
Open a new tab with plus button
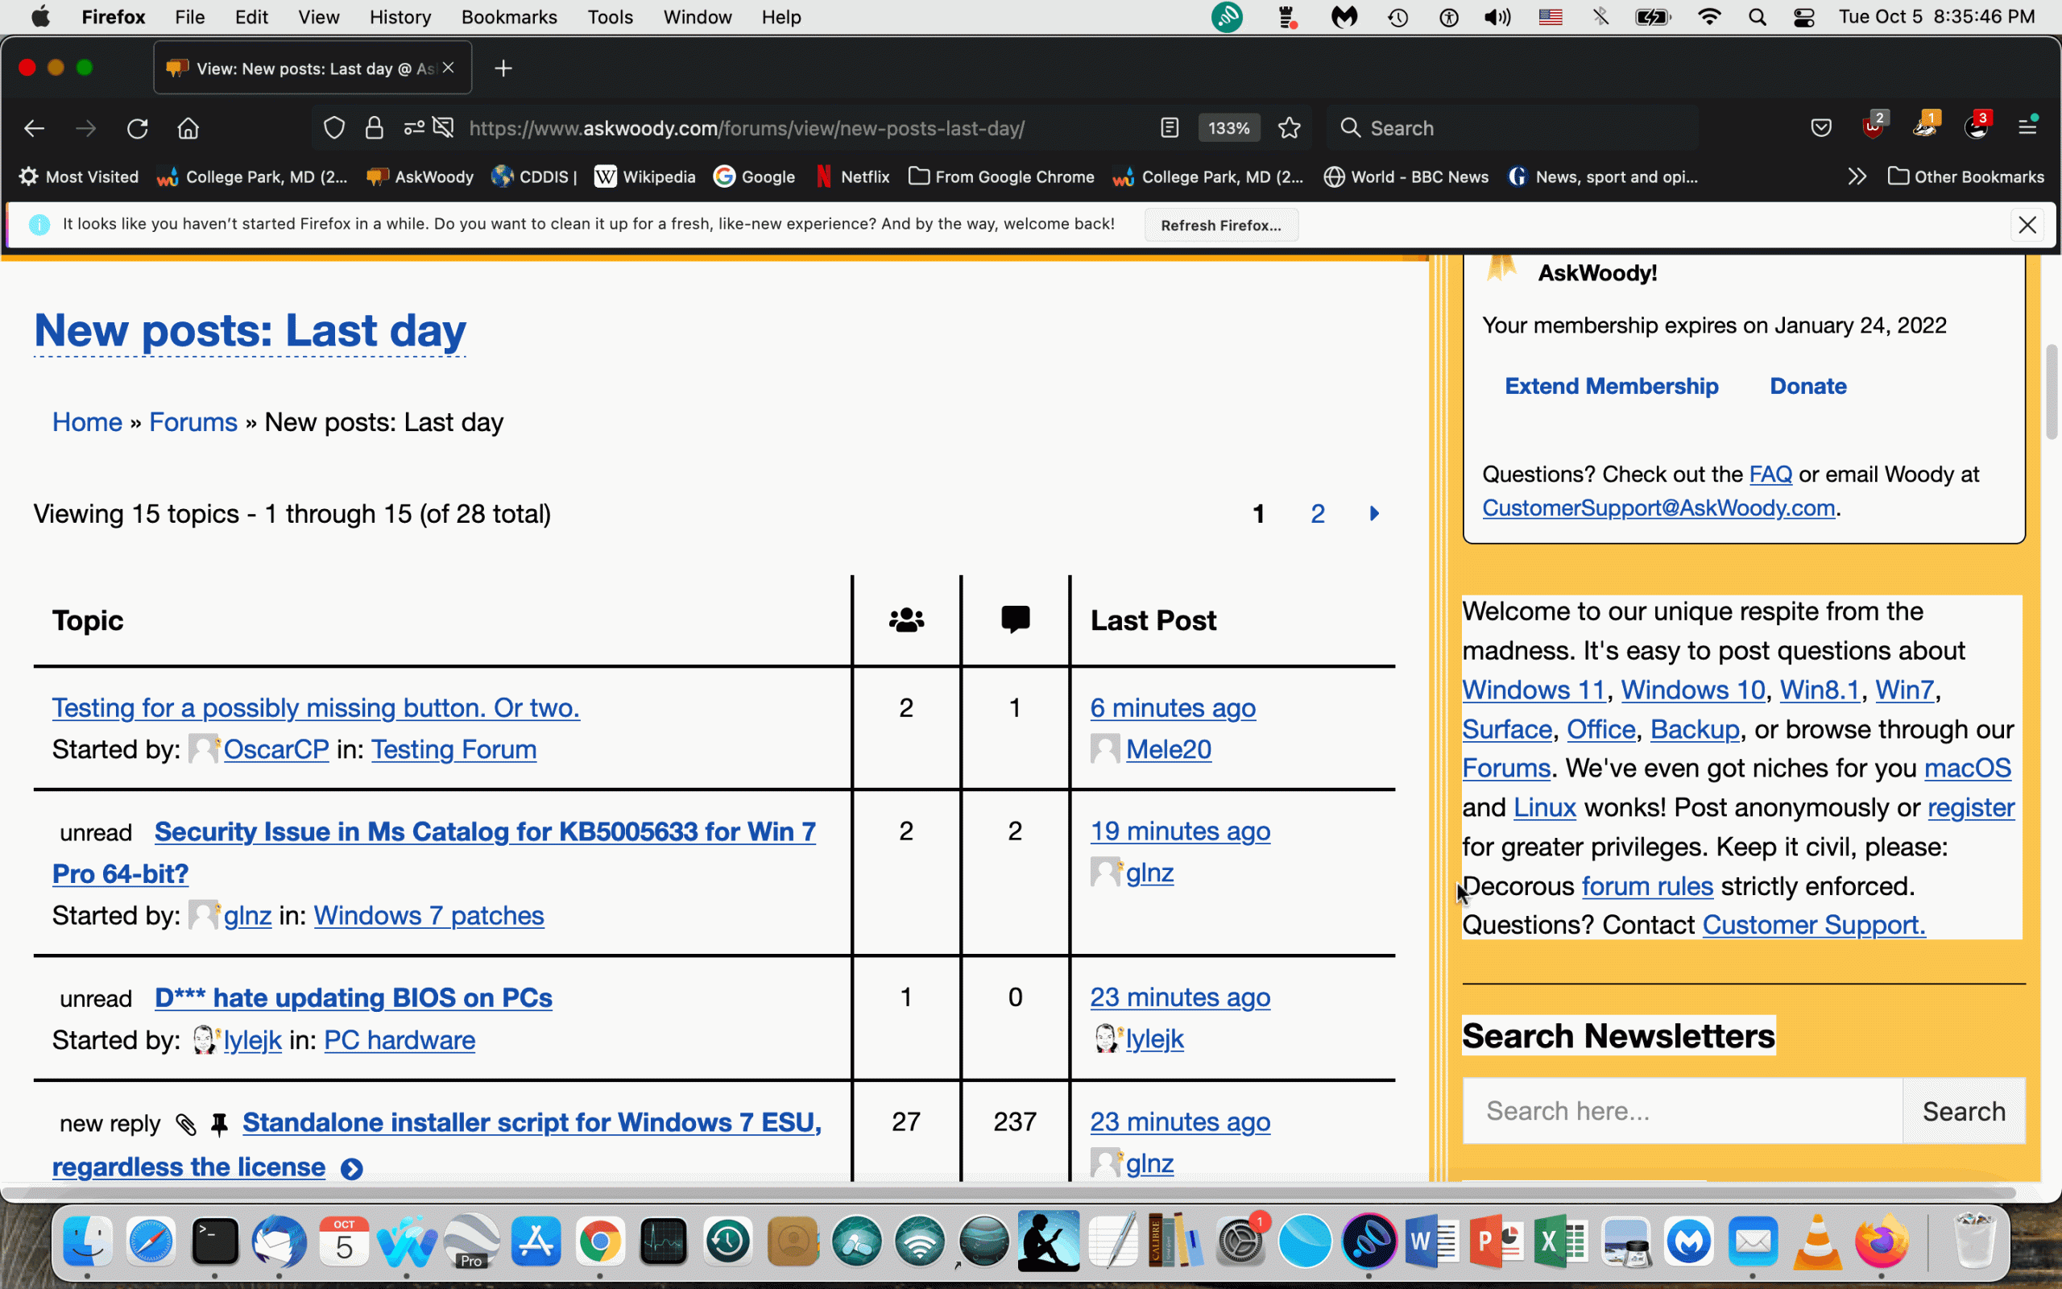tap(503, 68)
